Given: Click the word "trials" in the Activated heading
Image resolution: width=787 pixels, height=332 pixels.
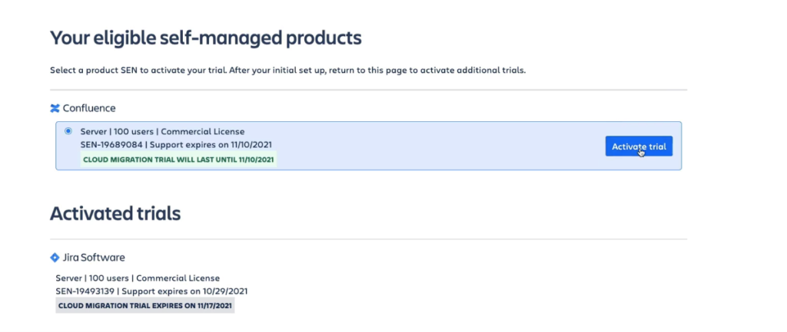Looking at the screenshot, I should 157,213.
